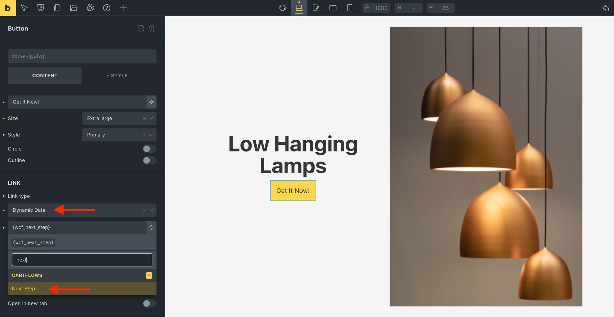
Task: Switch to the STYLE tab
Action: tap(117, 75)
